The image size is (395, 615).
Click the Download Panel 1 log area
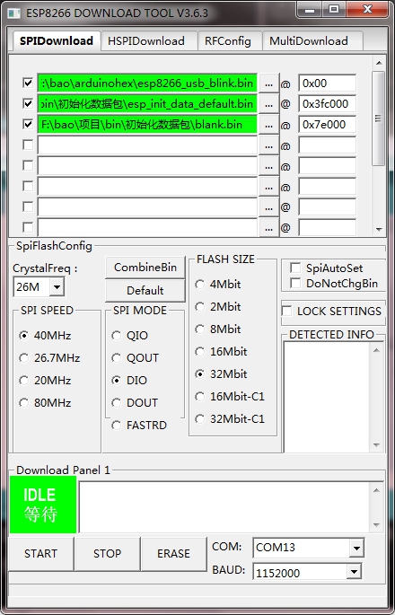[224, 507]
